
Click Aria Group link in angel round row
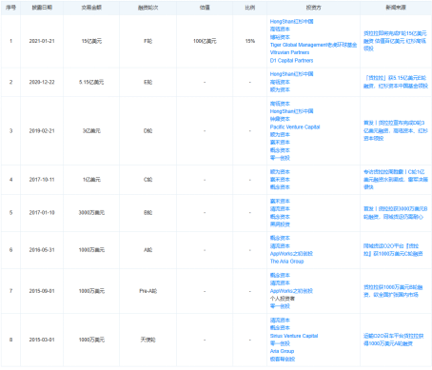click(x=282, y=351)
